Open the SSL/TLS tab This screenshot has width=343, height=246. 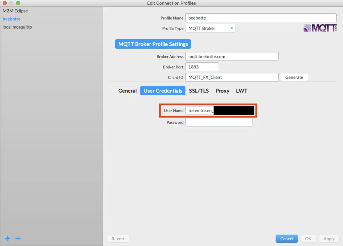pyautogui.click(x=198, y=91)
